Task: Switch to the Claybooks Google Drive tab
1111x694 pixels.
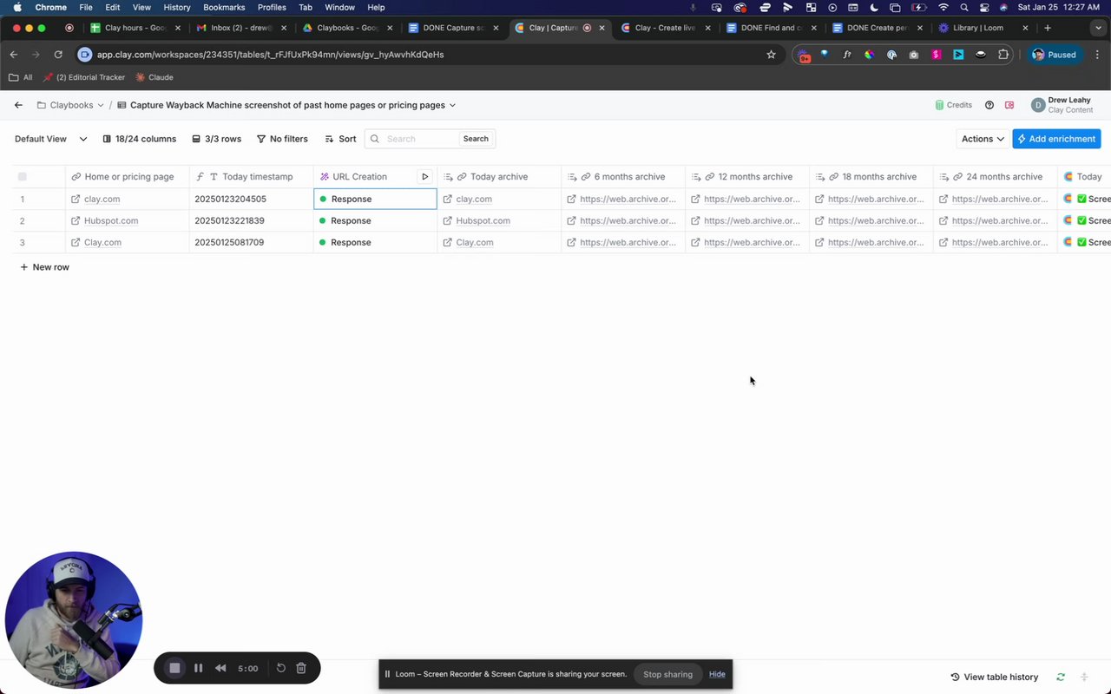Action: pos(346,28)
